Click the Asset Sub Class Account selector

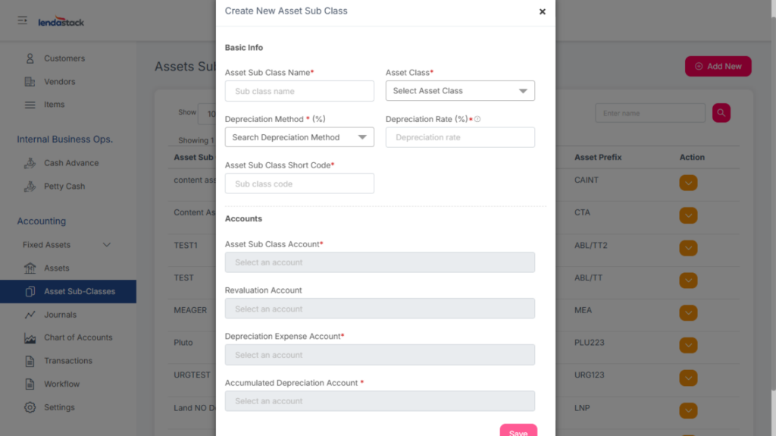click(380, 262)
